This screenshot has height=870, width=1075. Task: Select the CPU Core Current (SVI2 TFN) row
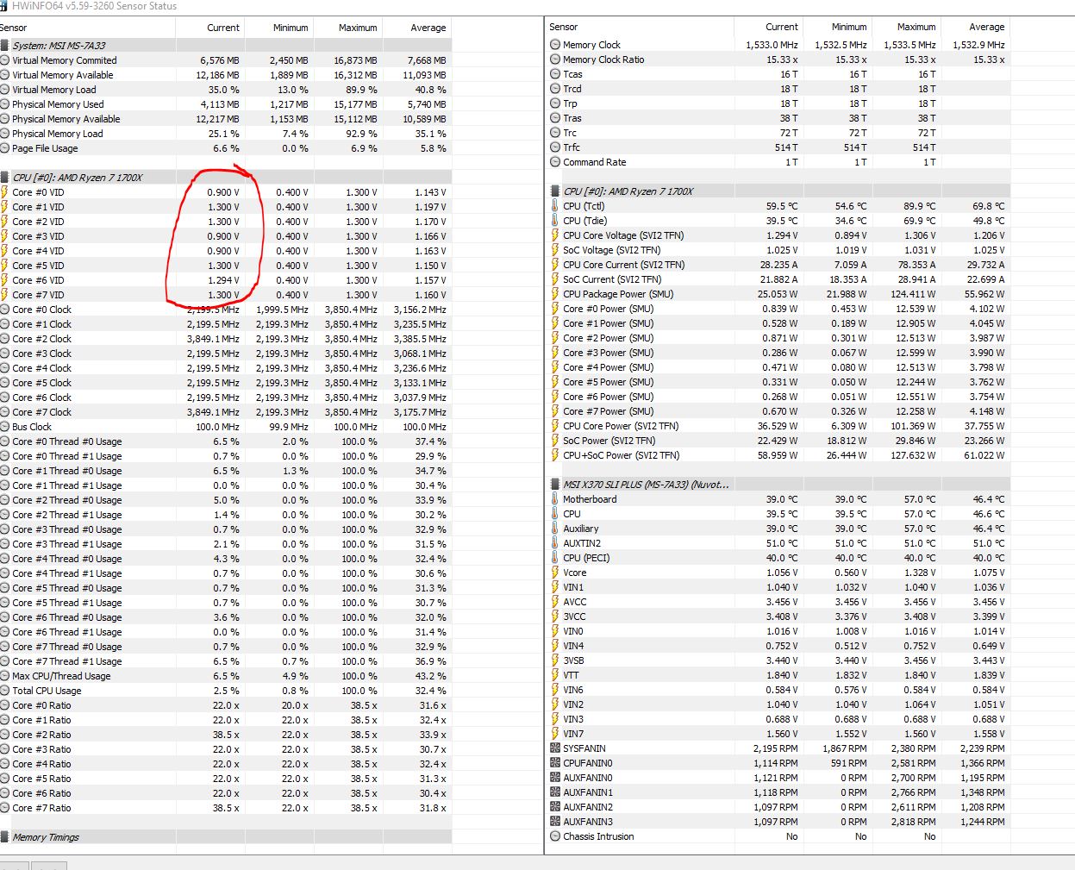tap(779, 265)
